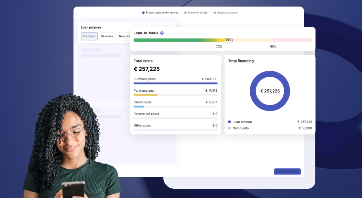Click the € 257,225 total costs amount

tap(147, 69)
